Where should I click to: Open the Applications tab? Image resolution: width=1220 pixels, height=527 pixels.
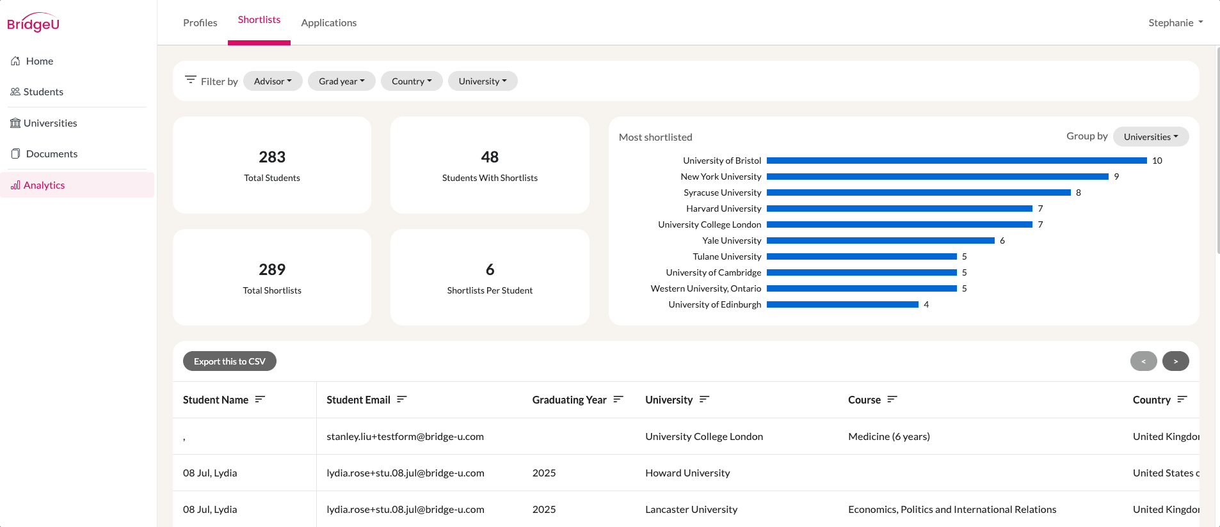coord(329,22)
